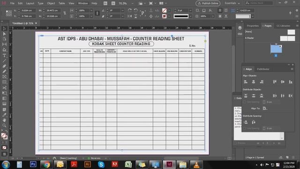Open stroke style dropdown
Viewport: 300px width, 169px height.
pyautogui.click(x=190, y=16)
